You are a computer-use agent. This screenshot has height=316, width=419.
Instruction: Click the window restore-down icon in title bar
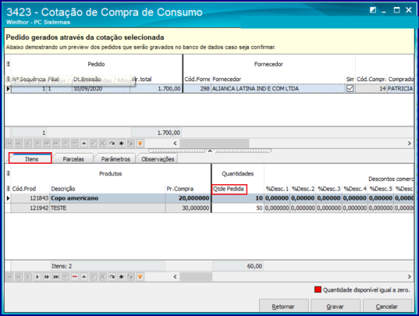373,10
